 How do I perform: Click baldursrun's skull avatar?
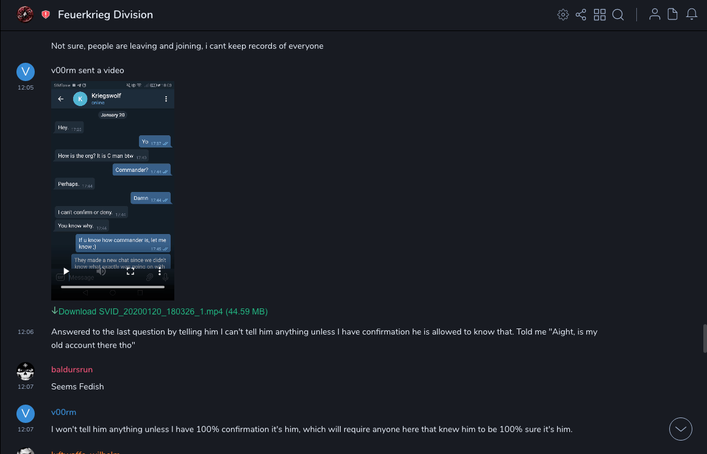point(25,371)
